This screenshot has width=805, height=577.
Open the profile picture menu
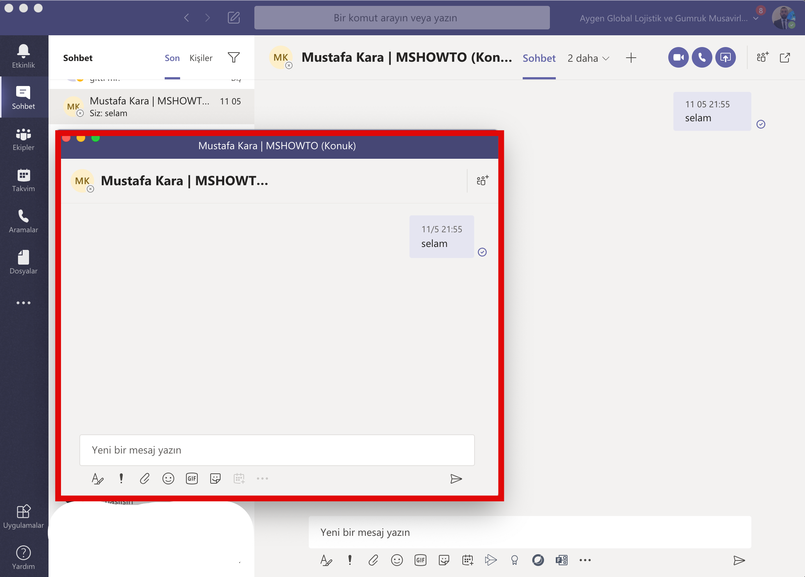[x=783, y=18]
